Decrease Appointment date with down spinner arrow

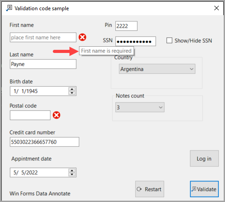(72, 174)
